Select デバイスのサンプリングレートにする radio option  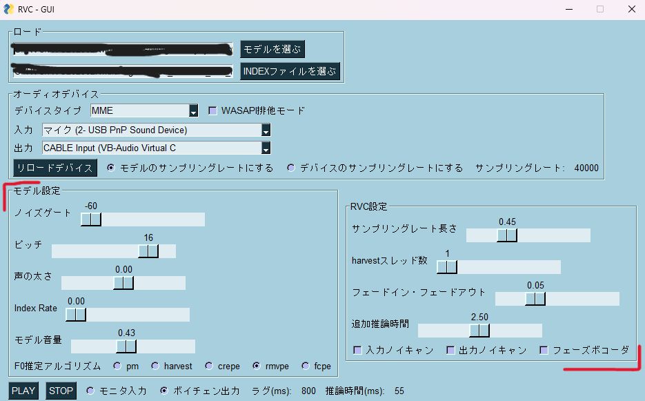pos(291,168)
